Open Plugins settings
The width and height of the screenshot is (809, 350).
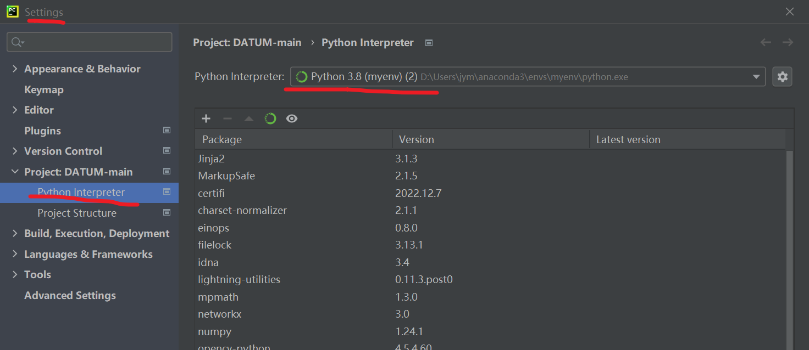(42, 131)
